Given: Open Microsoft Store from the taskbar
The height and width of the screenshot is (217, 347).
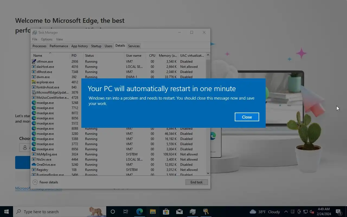Looking at the screenshot, I should click(166, 212).
